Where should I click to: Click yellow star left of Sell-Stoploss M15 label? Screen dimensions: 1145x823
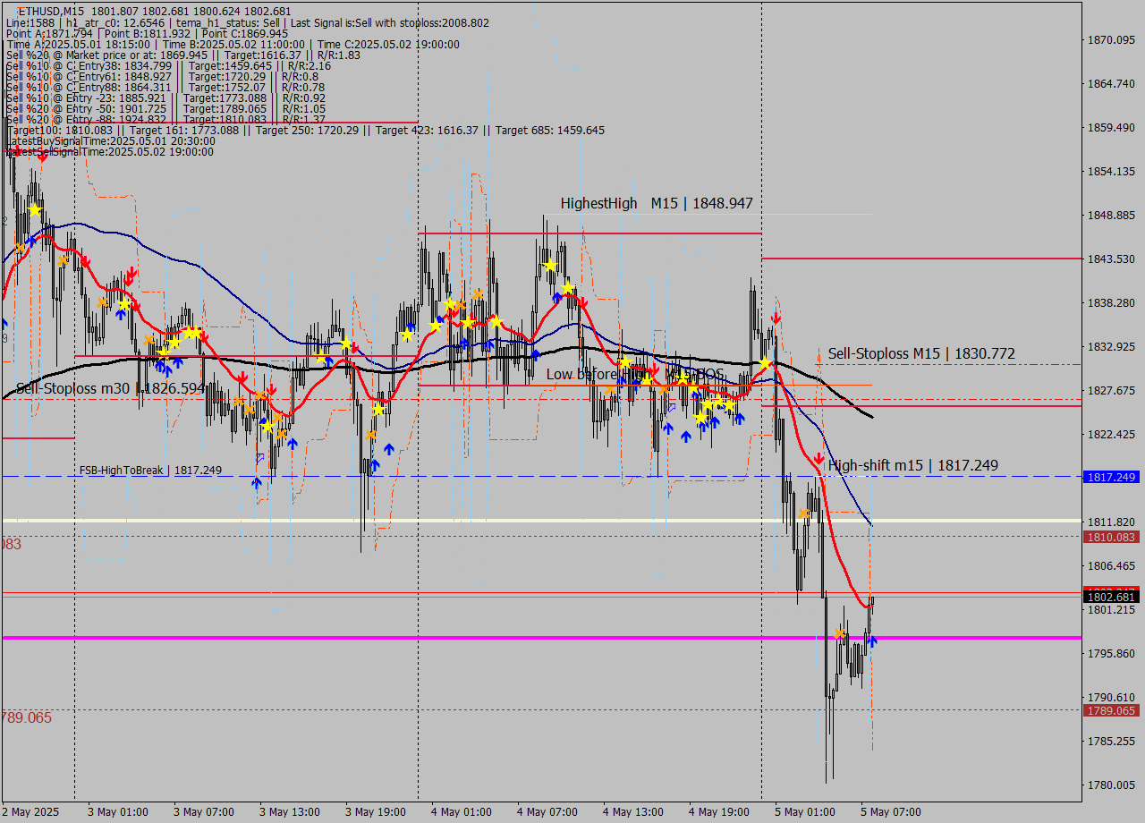766,363
